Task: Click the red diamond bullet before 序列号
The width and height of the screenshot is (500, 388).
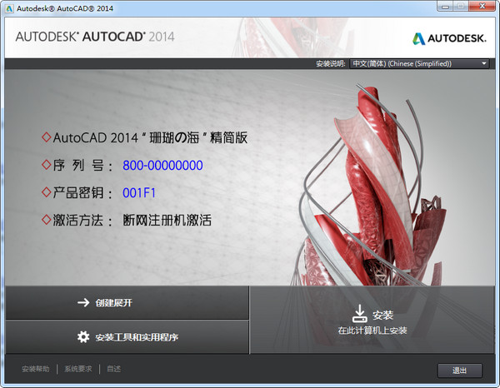Action: [x=46, y=165]
